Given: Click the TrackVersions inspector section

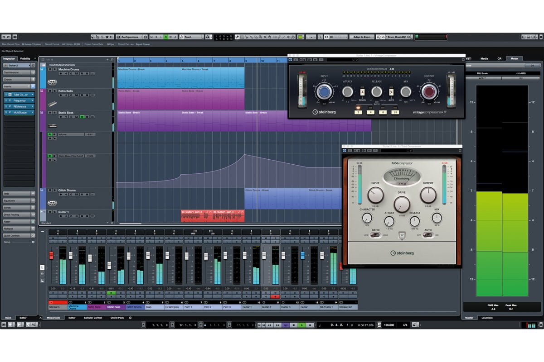Looking at the screenshot, I should (x=19, y=72).
